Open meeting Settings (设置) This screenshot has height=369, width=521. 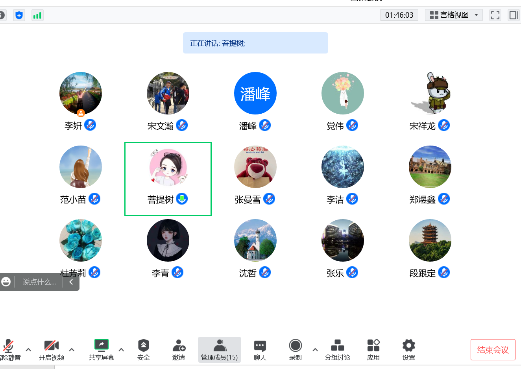click(x=408, y=349)
